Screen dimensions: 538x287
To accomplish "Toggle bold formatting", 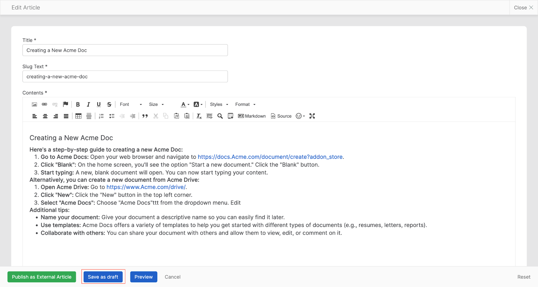I will point(78,104).
